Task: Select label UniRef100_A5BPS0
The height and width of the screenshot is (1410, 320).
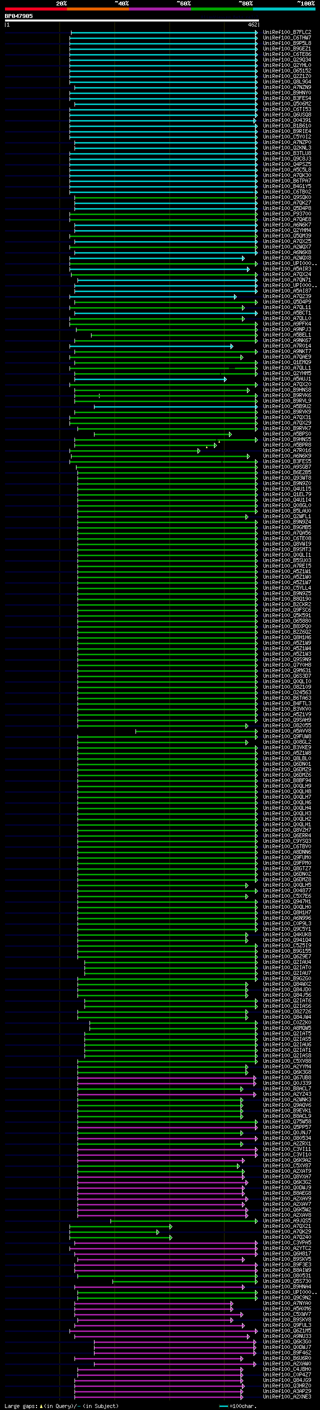Action: coord(286,434)
